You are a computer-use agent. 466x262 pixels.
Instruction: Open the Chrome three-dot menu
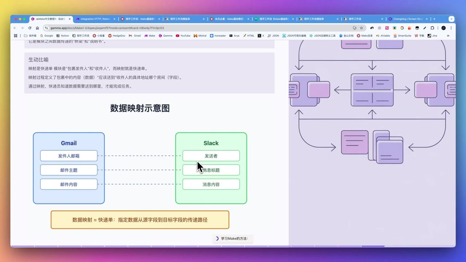pyautogui.click(x=451, y=28)
